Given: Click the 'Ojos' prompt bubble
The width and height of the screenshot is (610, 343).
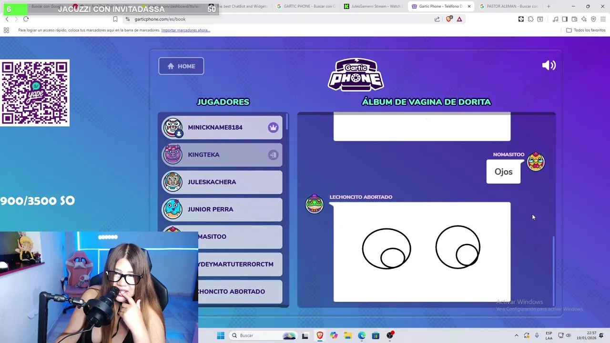Looking at the screenshot, I should pos(503,171).
